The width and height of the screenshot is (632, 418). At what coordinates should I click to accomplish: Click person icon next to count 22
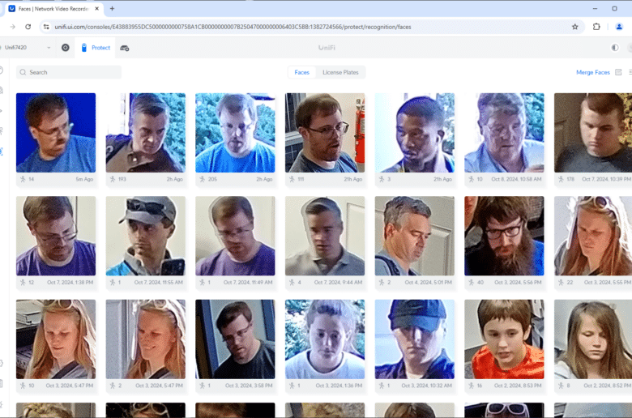coord(561,282)
